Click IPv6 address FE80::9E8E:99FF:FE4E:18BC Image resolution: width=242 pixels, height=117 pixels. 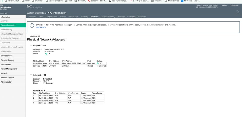pos(73,63)
